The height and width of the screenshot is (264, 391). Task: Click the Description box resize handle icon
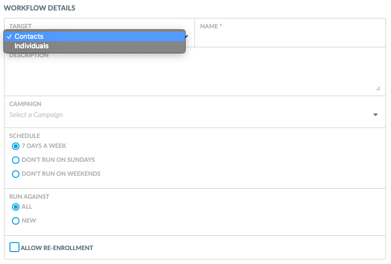point(378,89)
